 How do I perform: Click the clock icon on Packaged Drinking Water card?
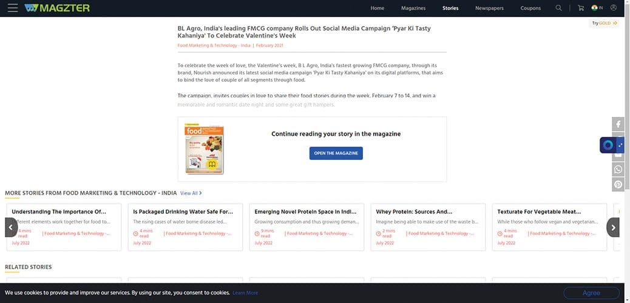pos(135,233)
